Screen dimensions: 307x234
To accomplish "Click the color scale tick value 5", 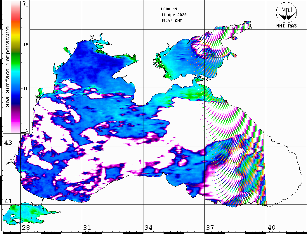I will pos(27,131).
